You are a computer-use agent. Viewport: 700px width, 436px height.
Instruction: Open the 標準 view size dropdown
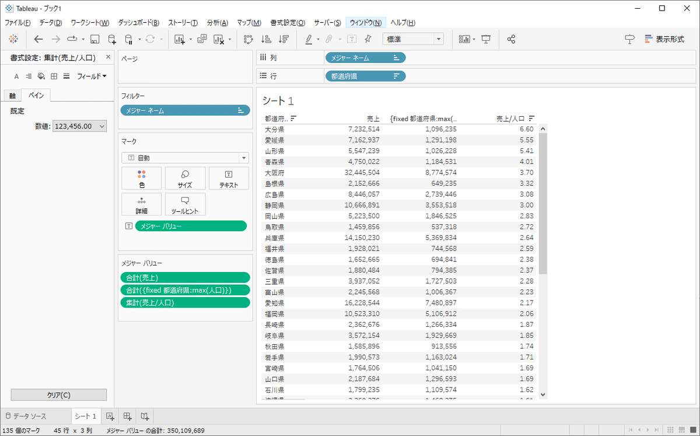(x=413, y=39)
